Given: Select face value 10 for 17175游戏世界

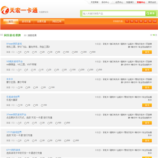Looking at the screenshot, I should click(25, 141).
